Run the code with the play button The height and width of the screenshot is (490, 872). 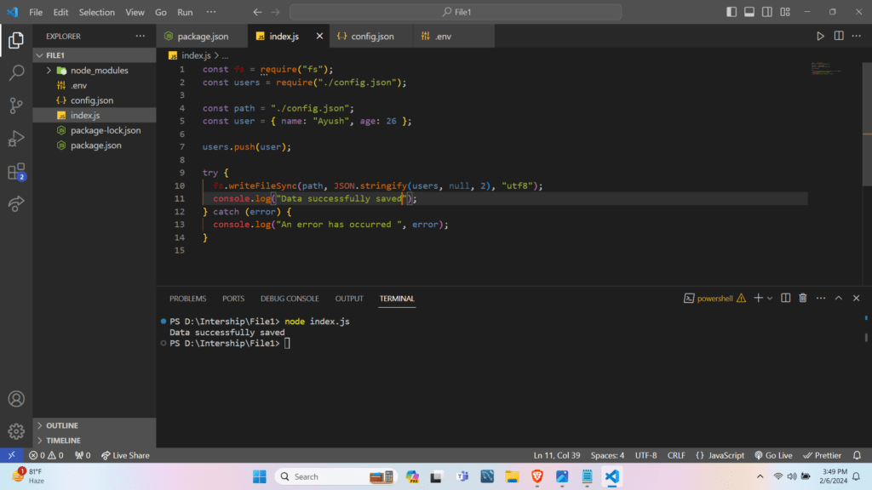click(x=819, y=36)
